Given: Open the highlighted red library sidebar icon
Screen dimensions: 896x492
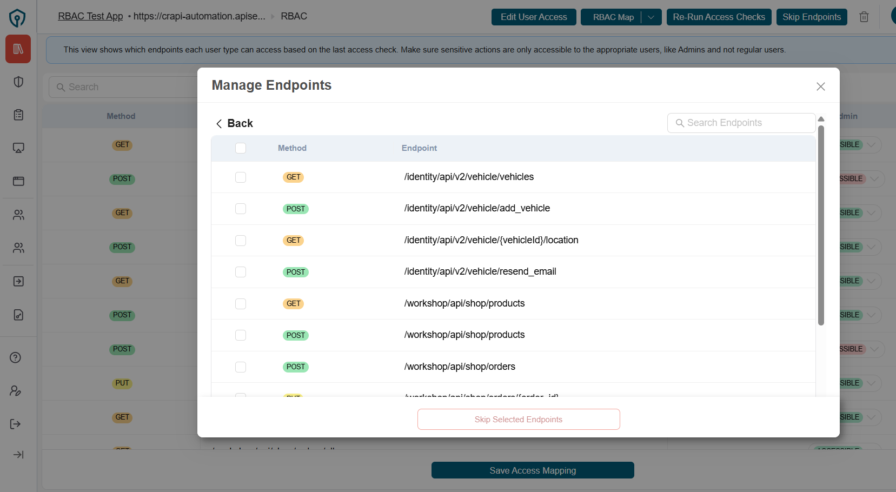Looking at the screenshot, I should 18,49.
